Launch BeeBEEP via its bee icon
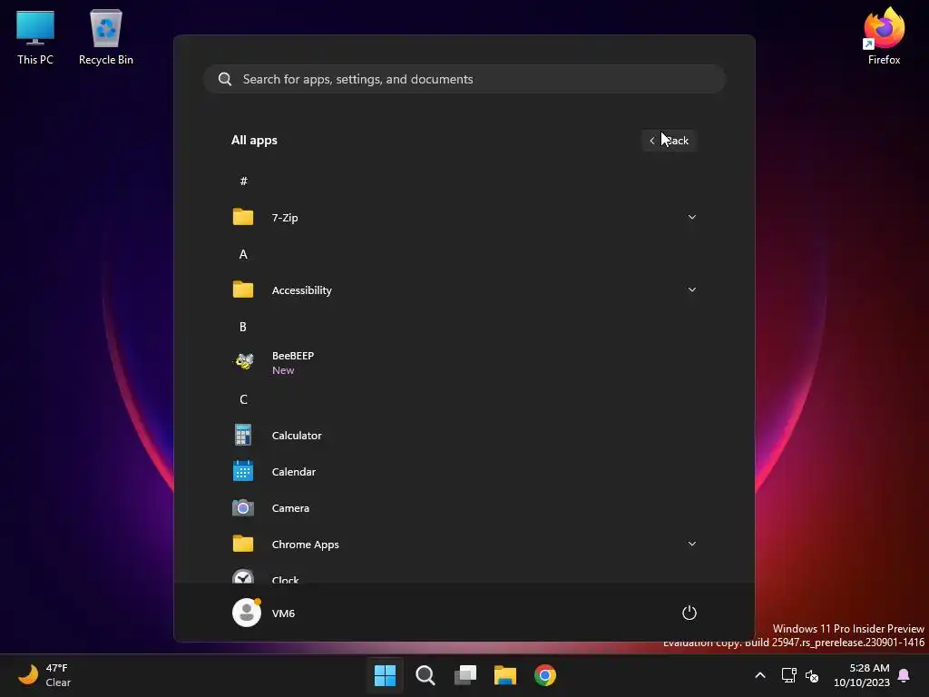This screenshot has width=929, height=697. [243, 361]
